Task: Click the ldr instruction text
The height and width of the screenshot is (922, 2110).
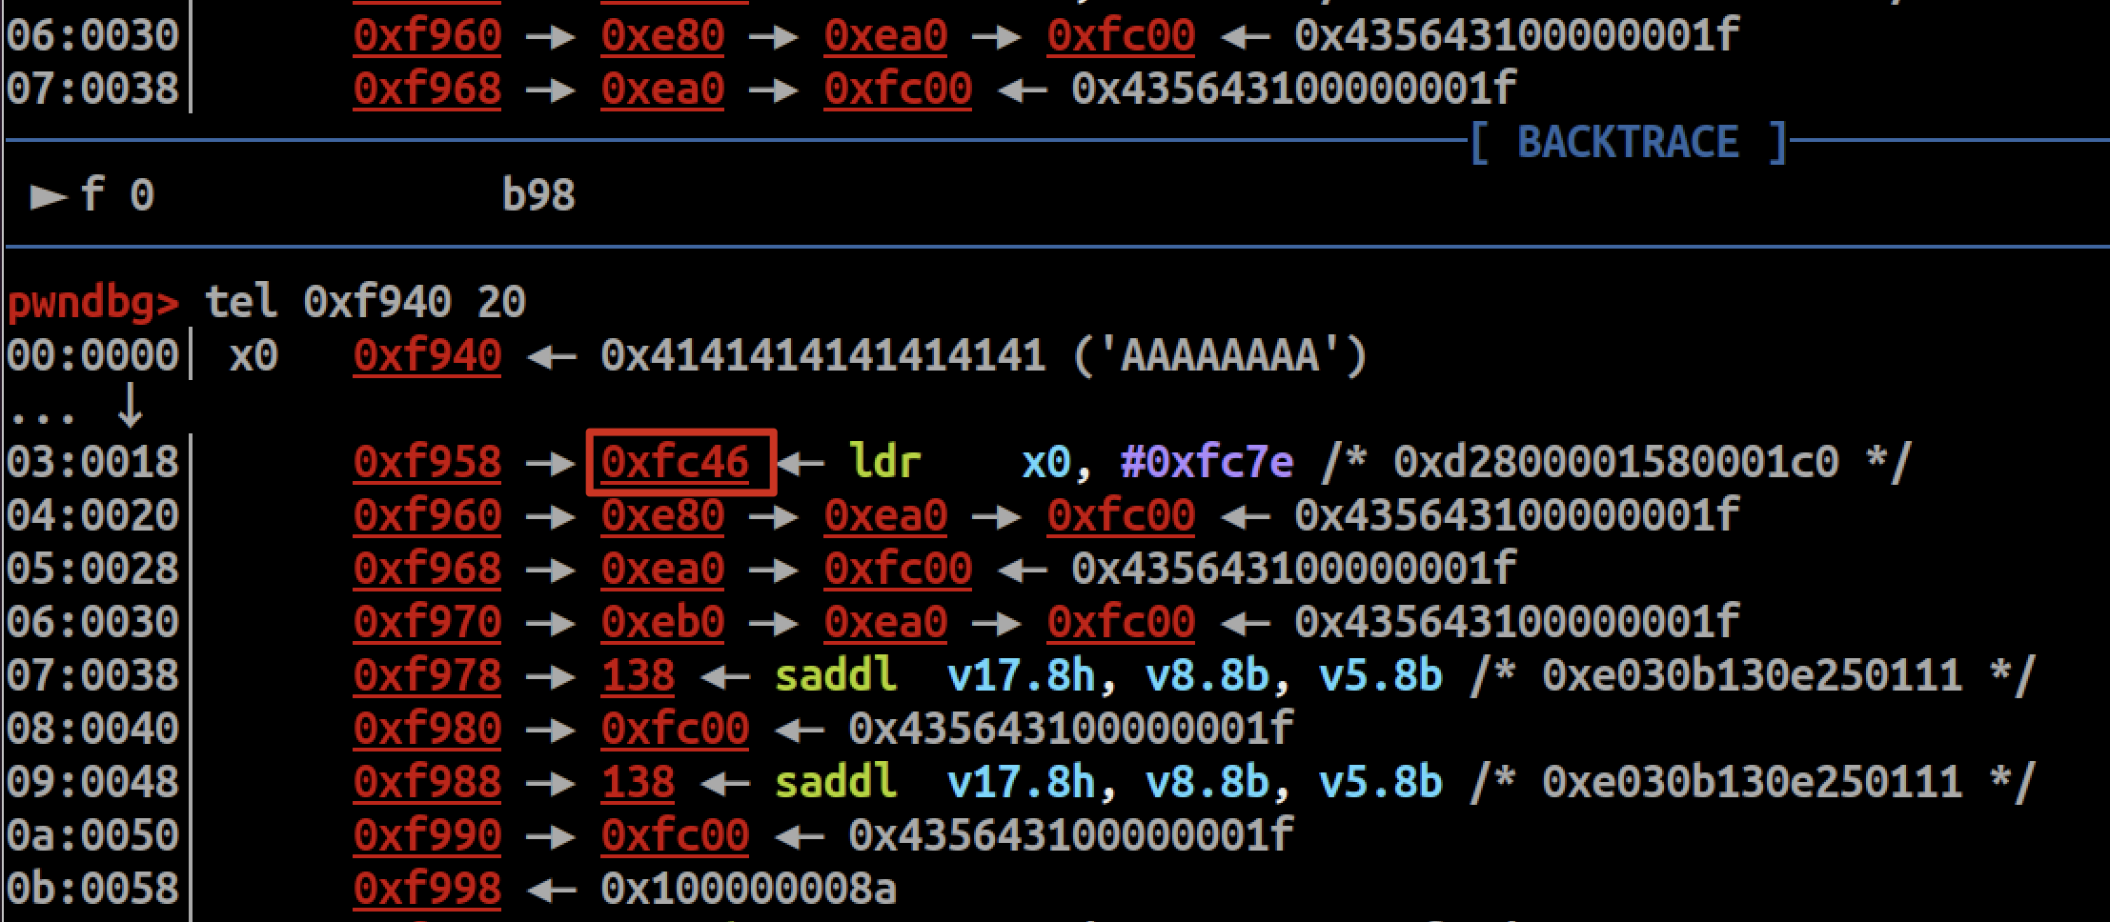Action: (x=884, y=463)
